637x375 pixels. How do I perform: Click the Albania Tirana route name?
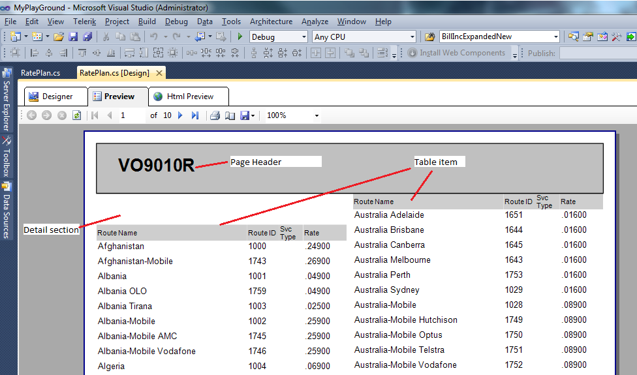coord(125,306)
